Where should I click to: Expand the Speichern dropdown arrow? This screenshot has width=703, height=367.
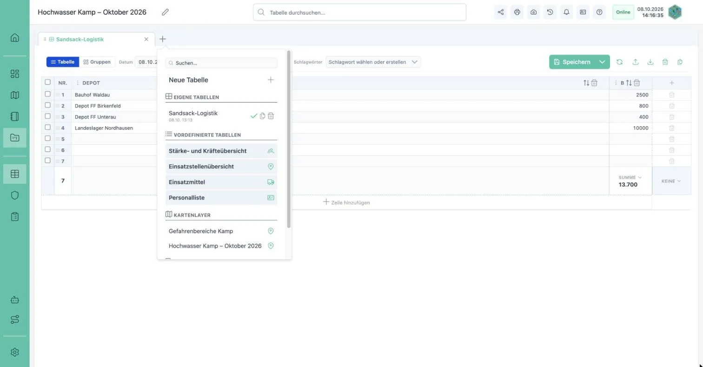tap(602, 62)
